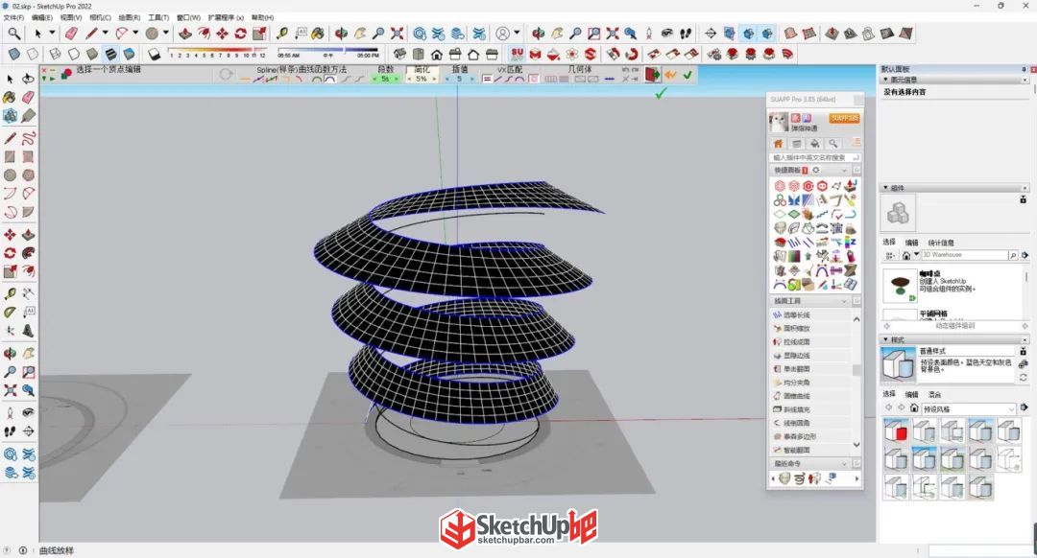Switch to Monochrome face style
This screenshot has width=1037, height=558.
click(x=129, y=54)
